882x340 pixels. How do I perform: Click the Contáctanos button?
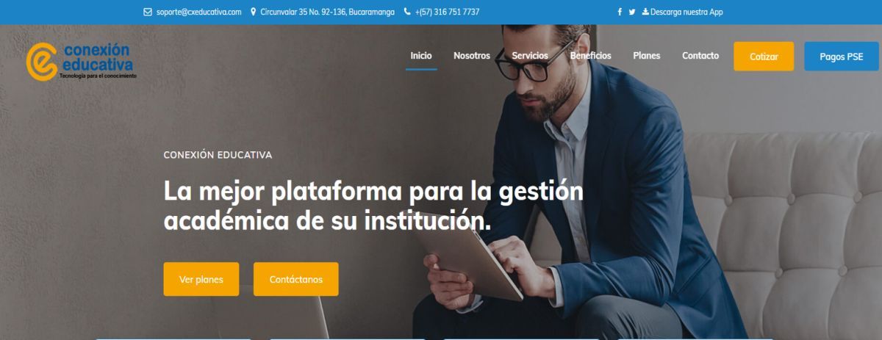click(296, 279)
